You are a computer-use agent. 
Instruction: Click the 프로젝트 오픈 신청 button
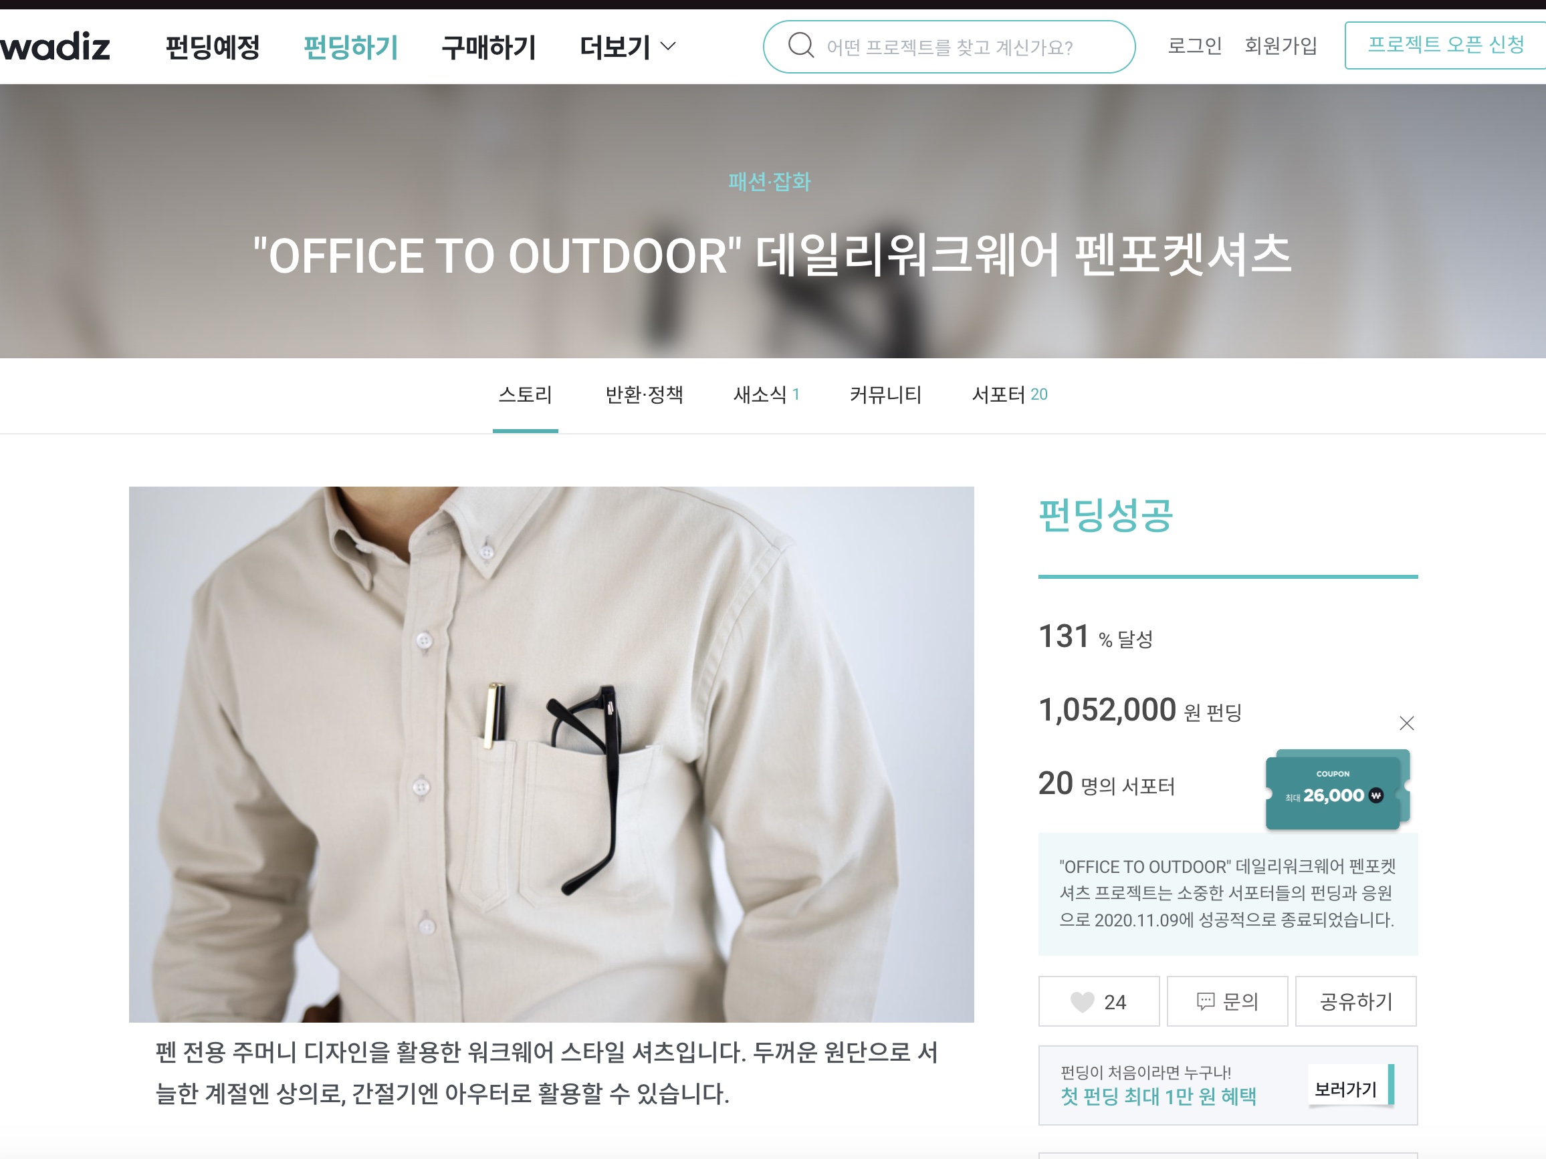click(1445, 45)
